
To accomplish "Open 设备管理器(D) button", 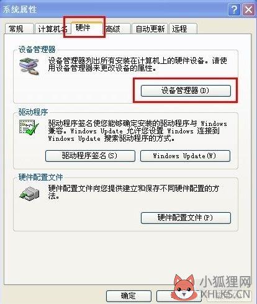I will (186, 91).
